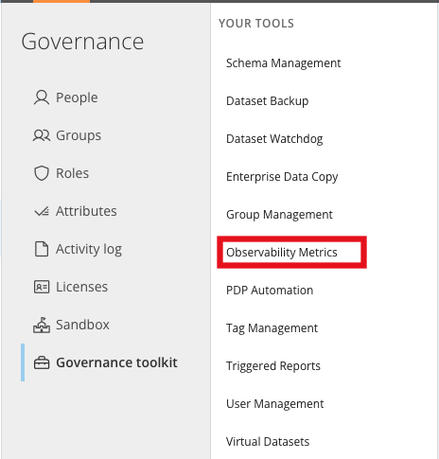
Task: Click the Sandbox icon
Action: click(x=42, y=325)
